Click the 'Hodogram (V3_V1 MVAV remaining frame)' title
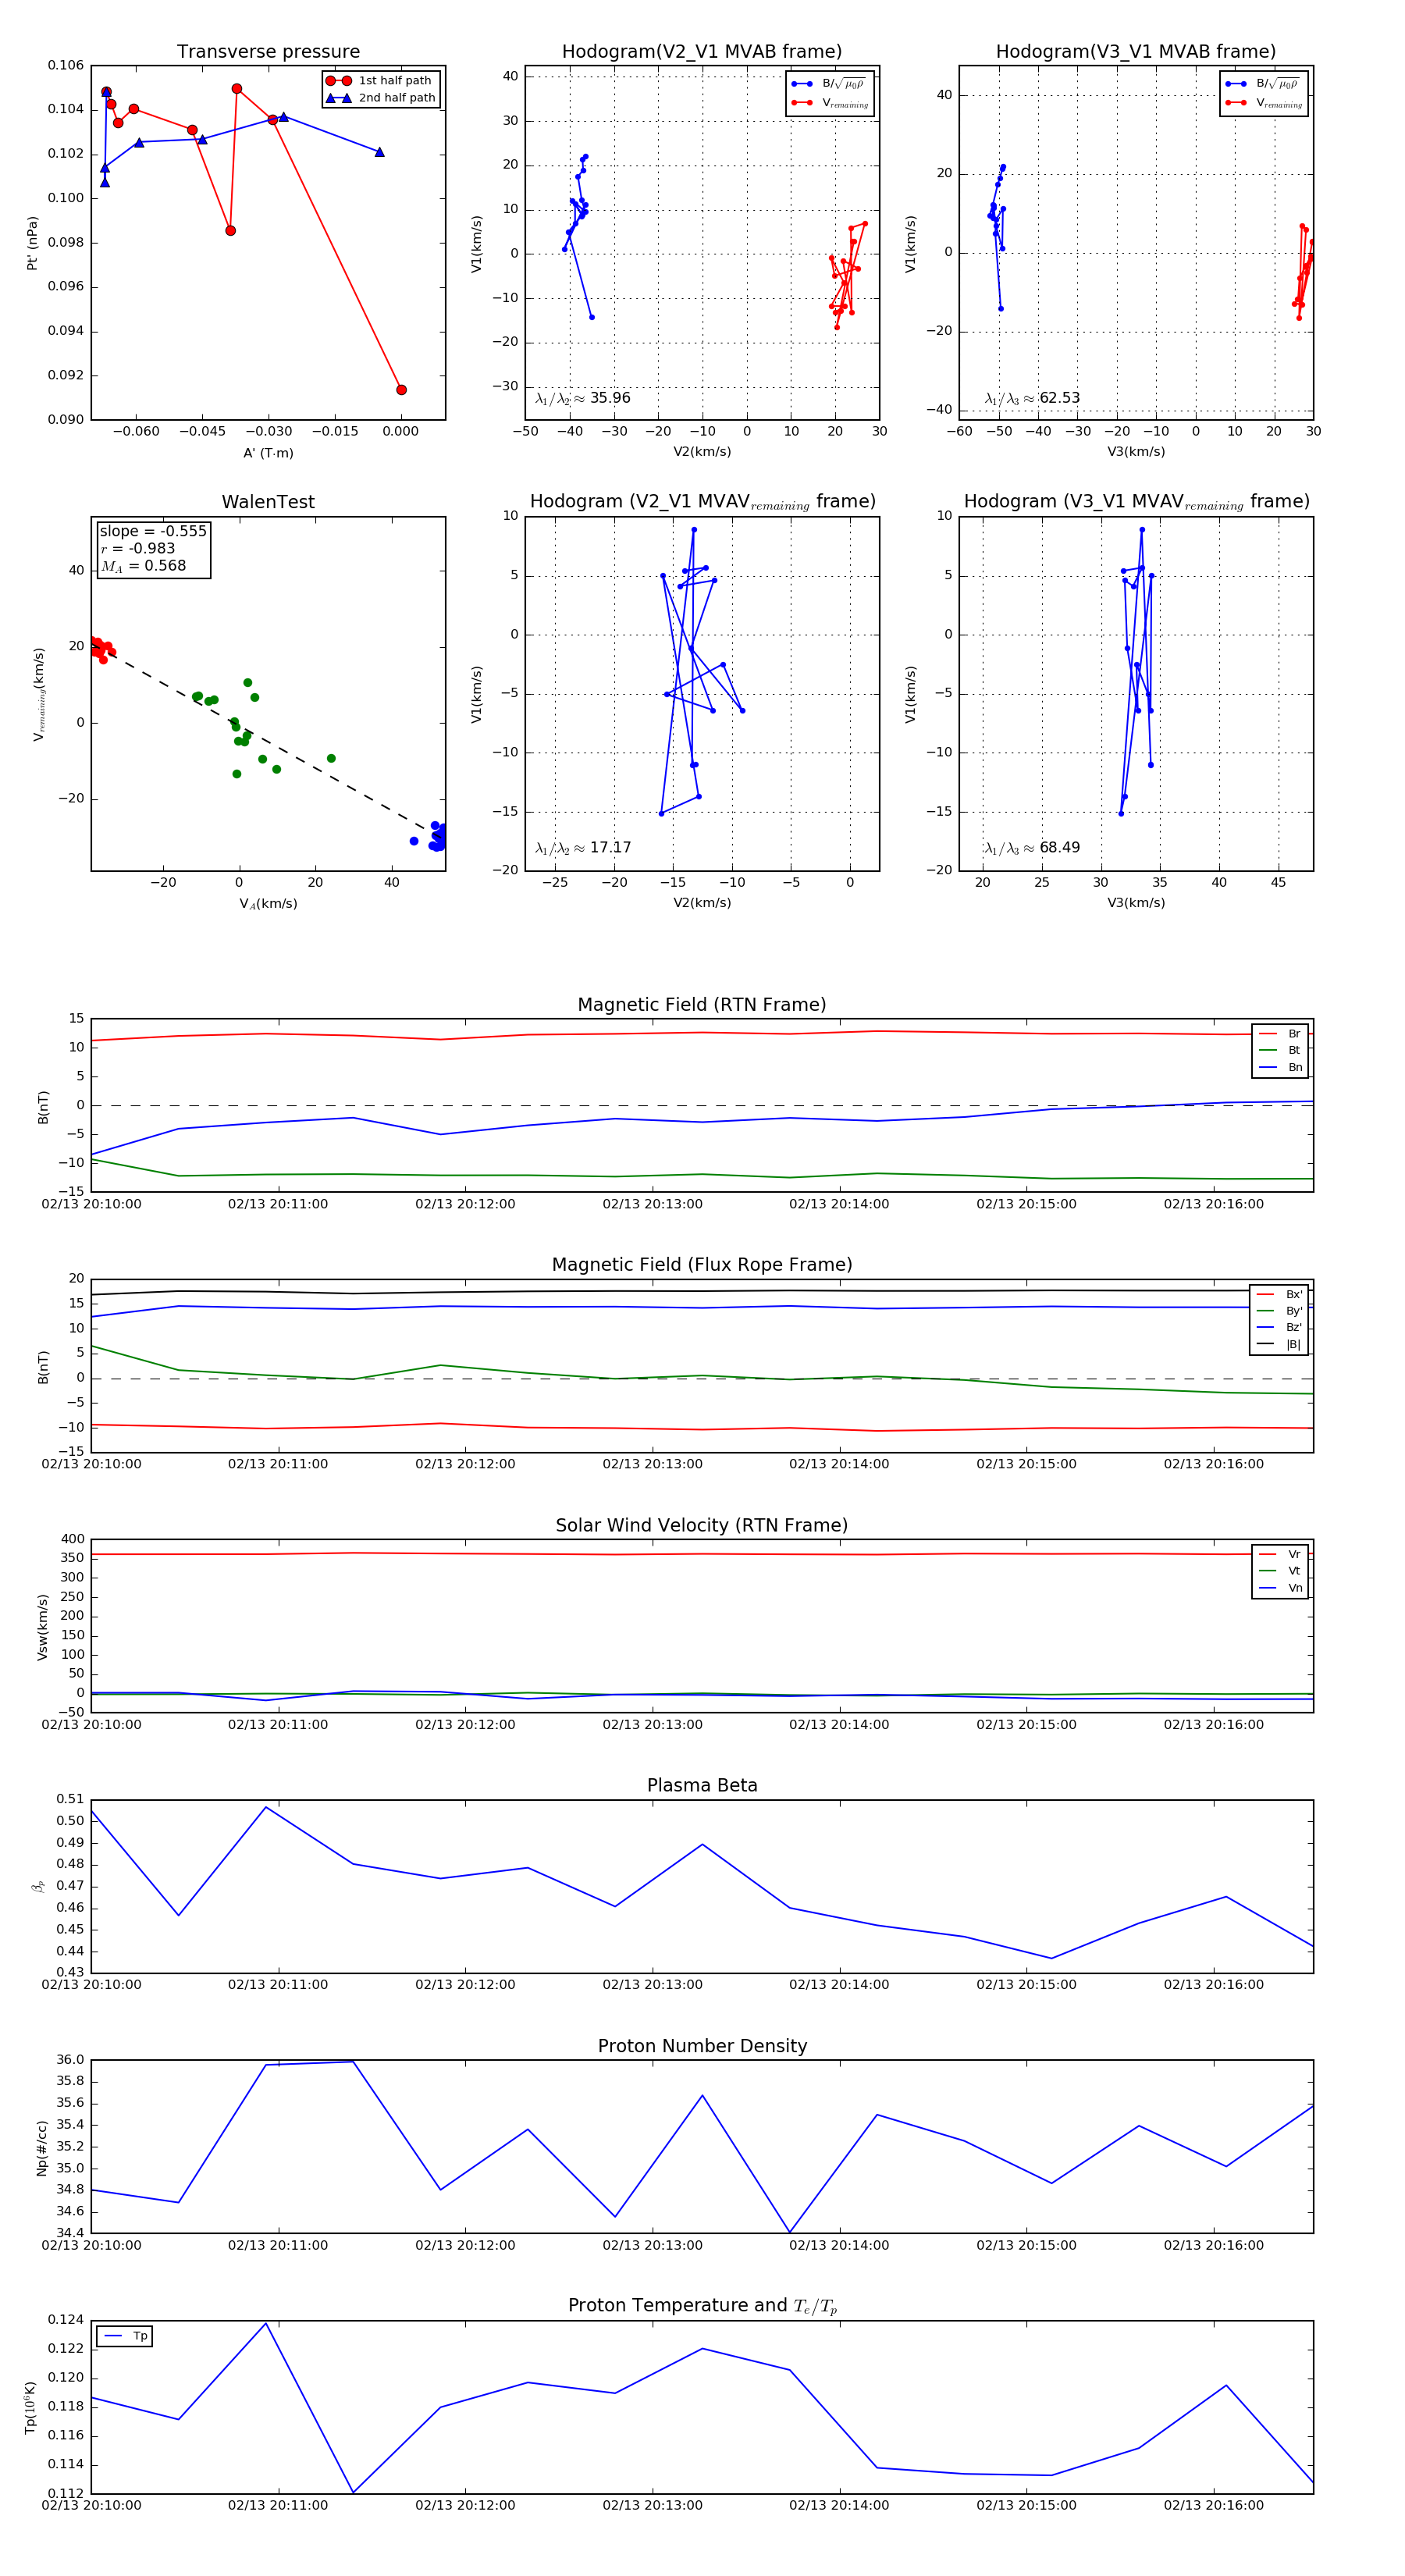 (1136, 502)
